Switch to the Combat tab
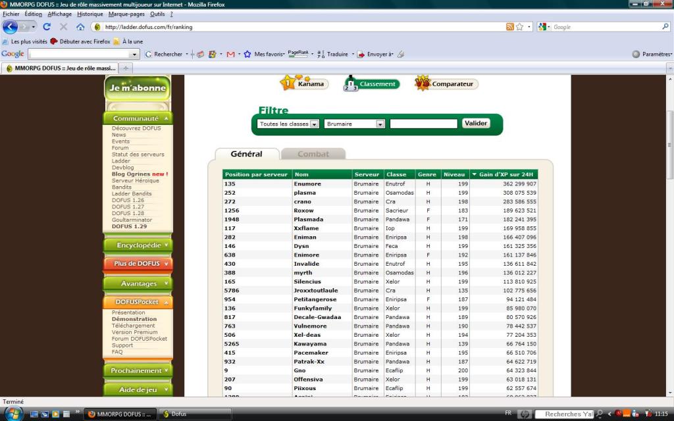The width and height of the screenshot is (674, 421). pyautogui.click(x=313, y=154)
